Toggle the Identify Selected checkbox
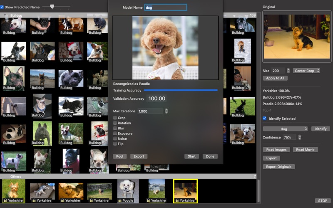 pyautogui.click(x=265, y=119)
